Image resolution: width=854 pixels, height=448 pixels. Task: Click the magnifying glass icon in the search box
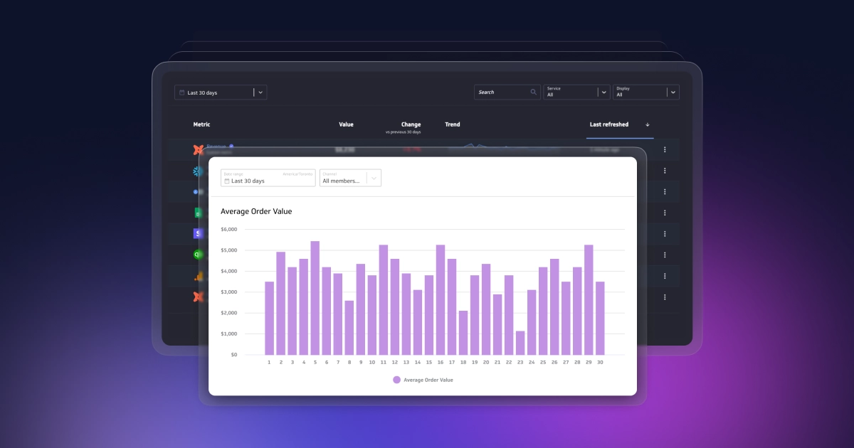click(533, 92)
